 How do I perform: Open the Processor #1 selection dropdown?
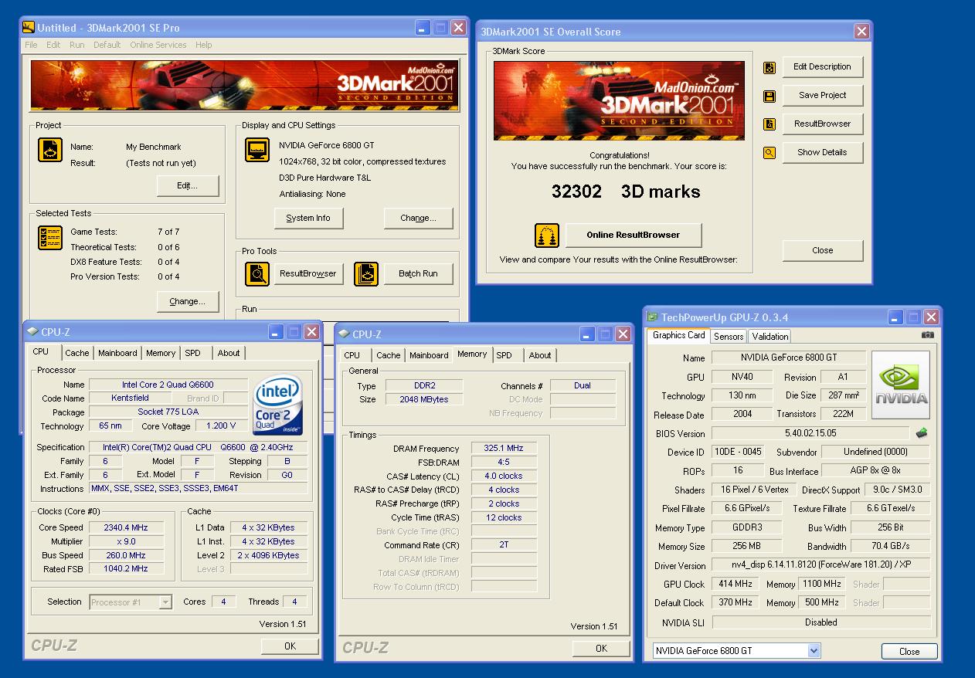coord(165,602)
